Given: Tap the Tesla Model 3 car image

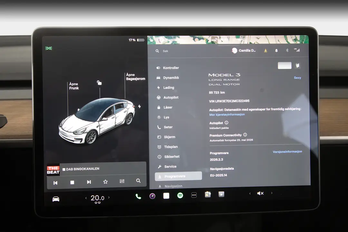Looking at the screenshot, I should point(97,121).
